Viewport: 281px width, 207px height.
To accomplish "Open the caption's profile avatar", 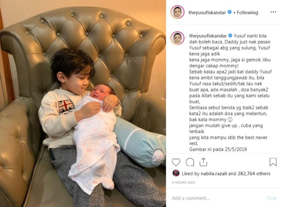I will (177, 38).
